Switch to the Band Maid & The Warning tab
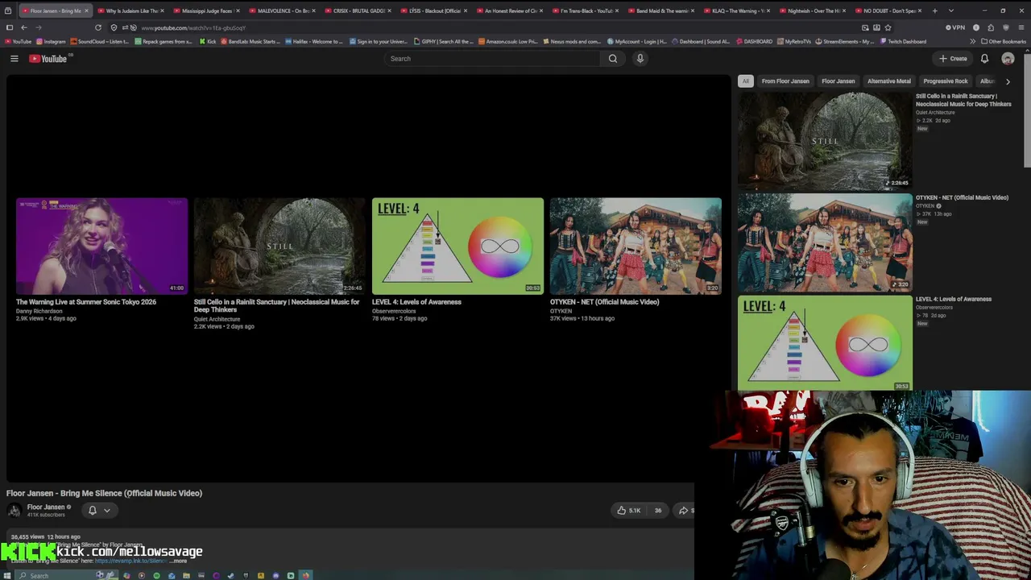The image size is (1031, 580). click(x=661, y=11)
